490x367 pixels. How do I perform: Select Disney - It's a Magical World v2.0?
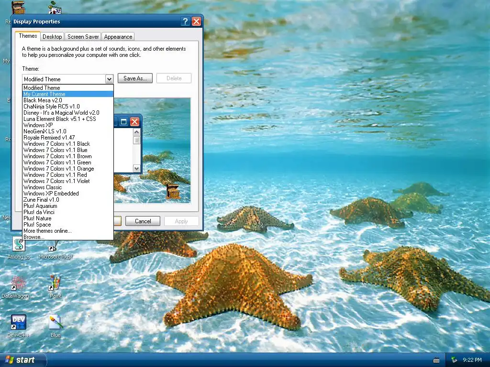pyautogui.click(x=68, y=113)
